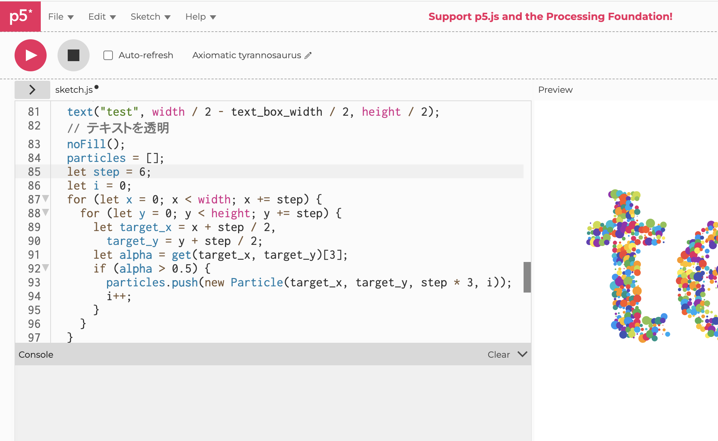This screenshot has width=718, height=441.
Task: Collapse the inner loop fold at line 88
Action: click(x=45, y=213)
